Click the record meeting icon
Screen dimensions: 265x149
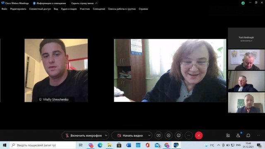pos(169,135)
